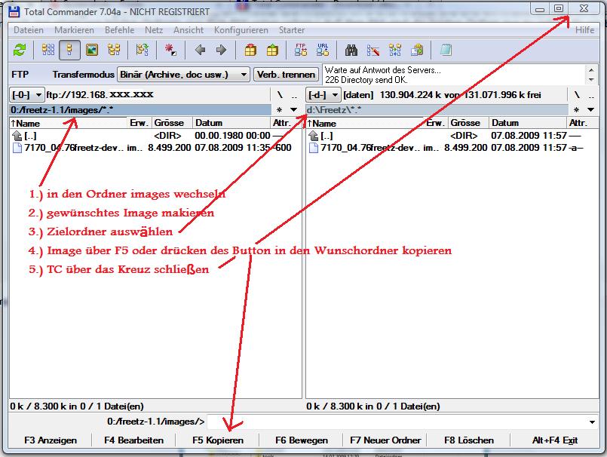Toggle the tree view toolbar button

(114, 51)
